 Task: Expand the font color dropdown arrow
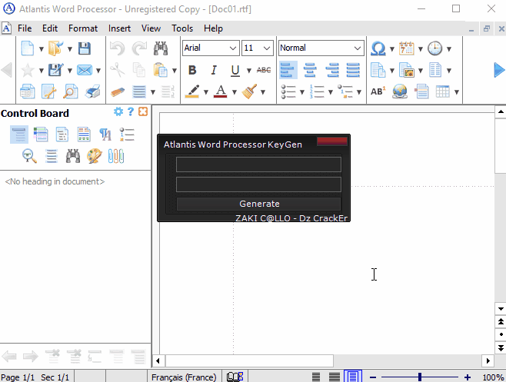[235, 92]
